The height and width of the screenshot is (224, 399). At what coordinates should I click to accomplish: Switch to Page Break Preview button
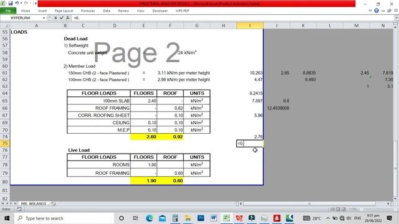point(344,209)
